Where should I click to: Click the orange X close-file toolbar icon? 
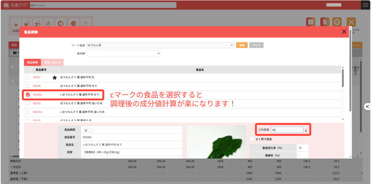tap(351, 22)
